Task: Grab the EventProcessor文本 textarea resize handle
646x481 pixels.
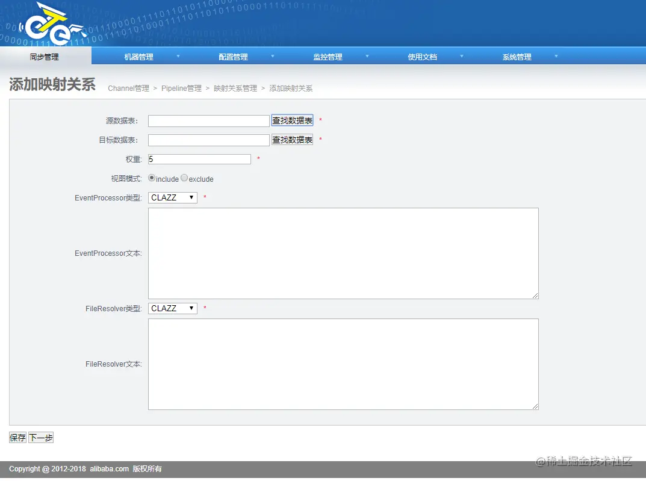Action: click(x=535, y=296)
